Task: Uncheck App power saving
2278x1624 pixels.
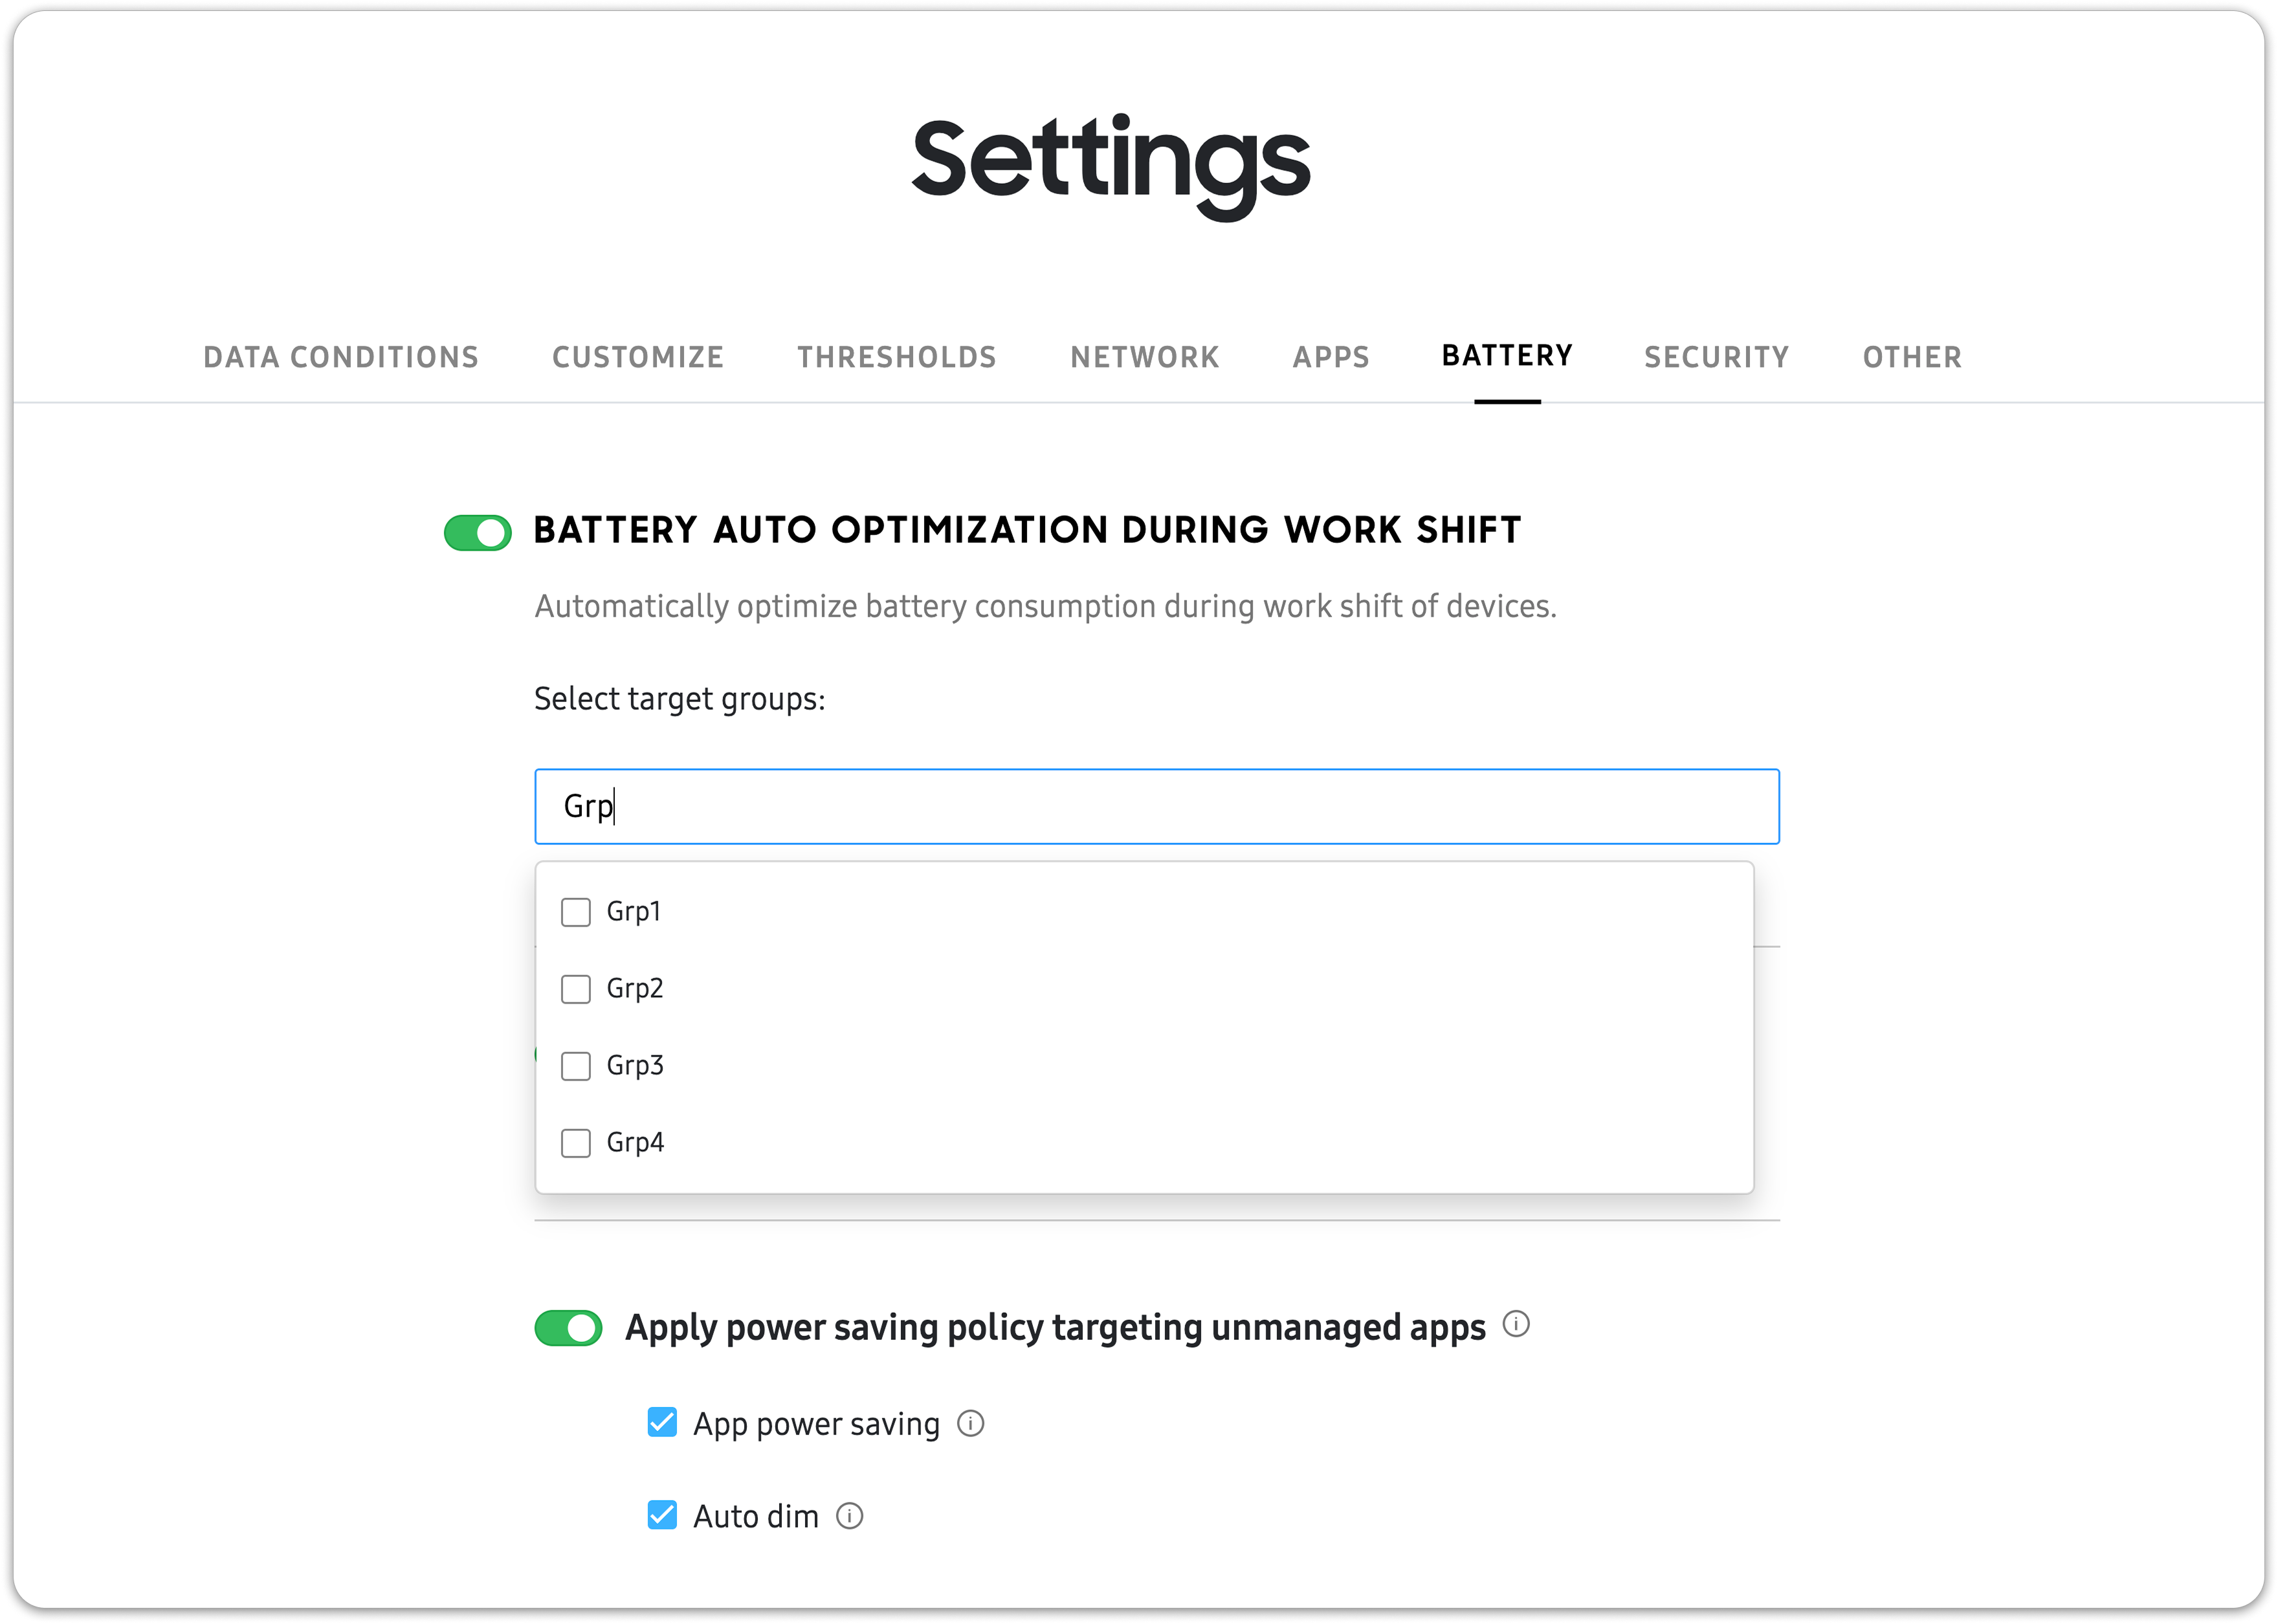Action: [x=661, y=1421]
